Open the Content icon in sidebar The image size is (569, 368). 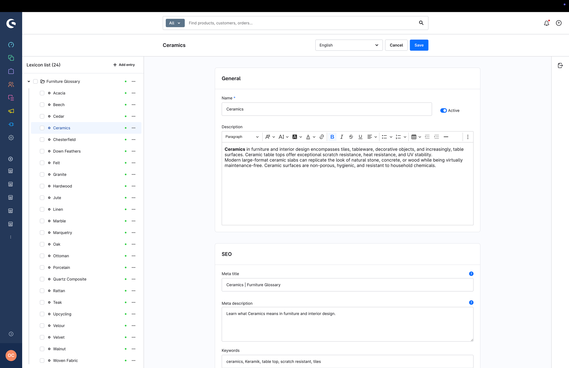click(x=11, y=98)
